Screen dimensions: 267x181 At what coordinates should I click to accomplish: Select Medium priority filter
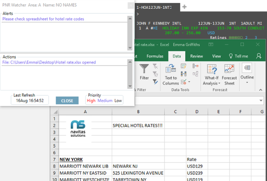[105, 101]
